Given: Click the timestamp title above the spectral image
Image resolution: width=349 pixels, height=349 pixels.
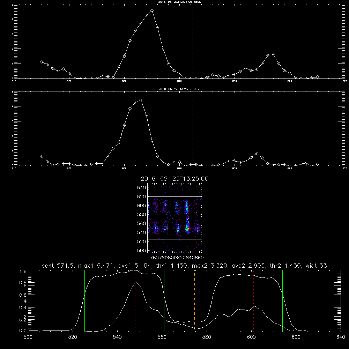Looking at the screenshot, I should point(174,179).
